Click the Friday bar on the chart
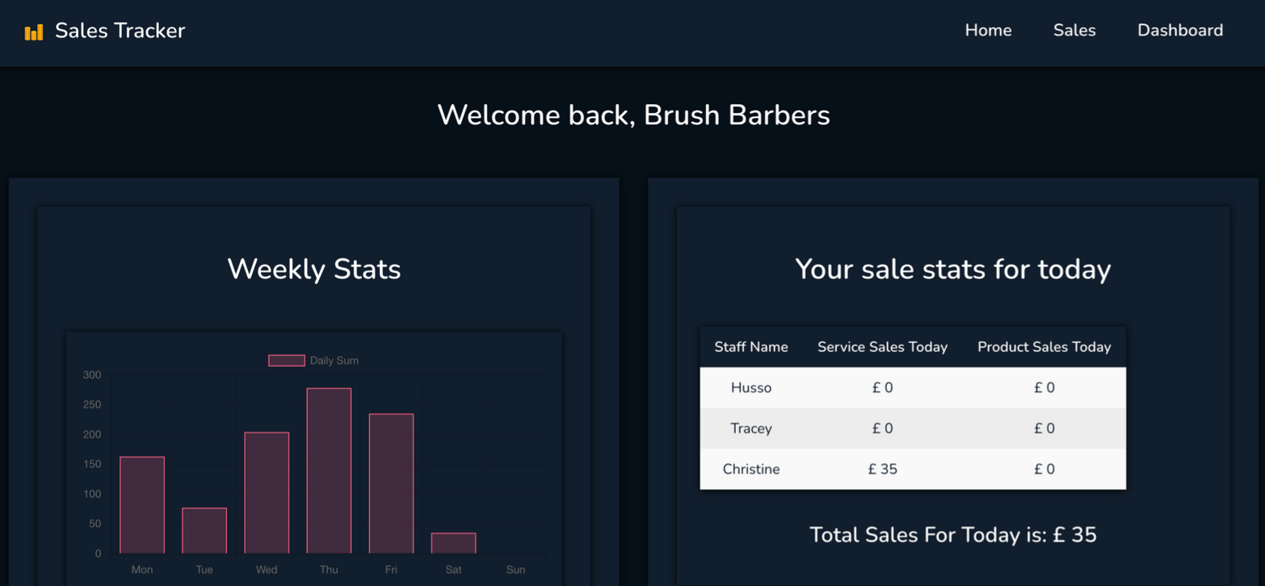The image size is (1265, 586). (391, 484)
